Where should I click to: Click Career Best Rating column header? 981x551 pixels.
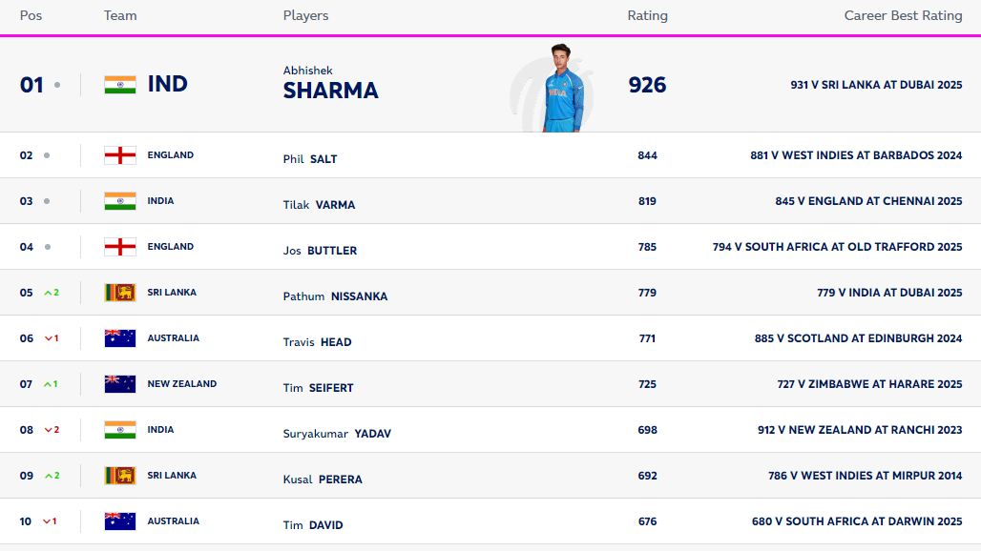[903, 15]
